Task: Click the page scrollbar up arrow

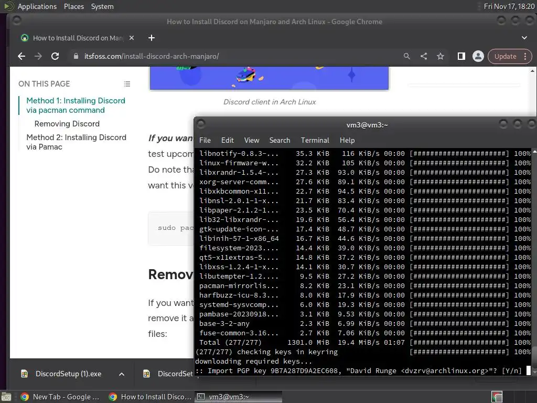Action: 532,71
